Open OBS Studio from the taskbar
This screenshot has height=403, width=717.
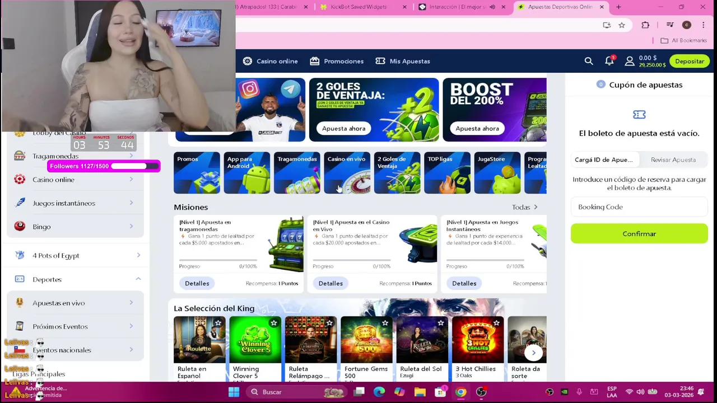481,392
